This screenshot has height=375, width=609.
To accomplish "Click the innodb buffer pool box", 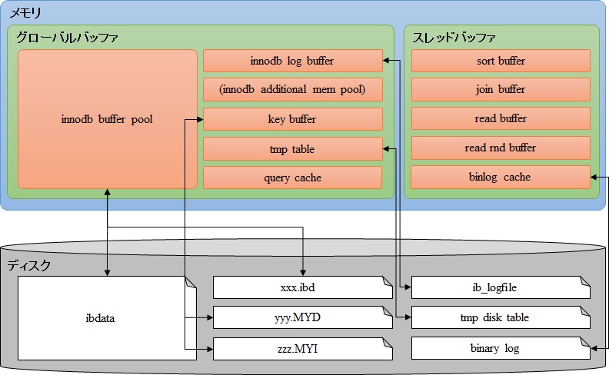I will 107,119.
